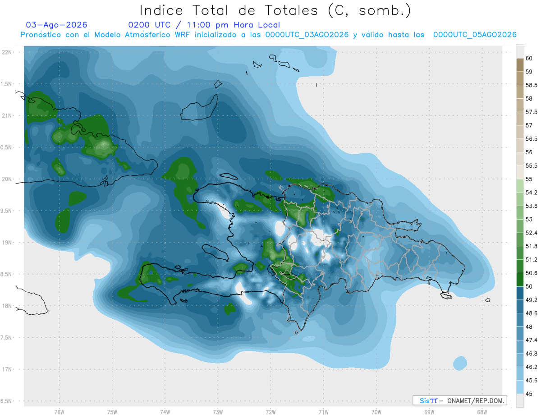
Task: Click the "21N" latitude label
Action: tap(6, 116)
